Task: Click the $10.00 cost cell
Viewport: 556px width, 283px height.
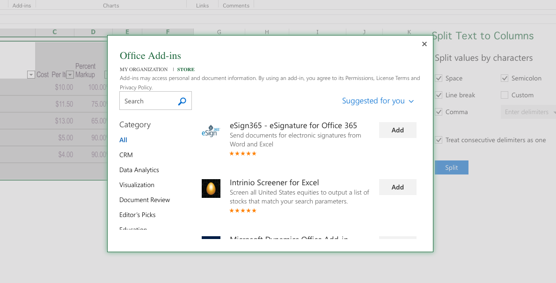Action: pos(55,87)
